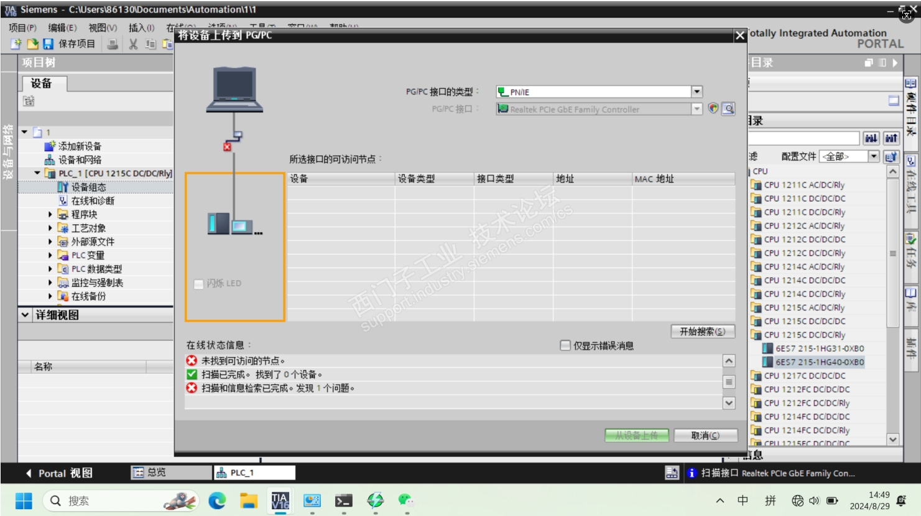This screenshot has height=516, width=921.
Task: Click the magnifier icon beside PG/PC 接口
Action: 728,109
